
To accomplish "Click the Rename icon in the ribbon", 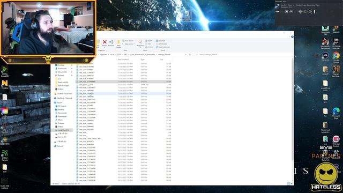I will point(111,42).
